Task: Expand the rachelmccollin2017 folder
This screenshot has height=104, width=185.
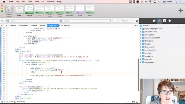Action: pyautogui.click(x=141, y=38)
